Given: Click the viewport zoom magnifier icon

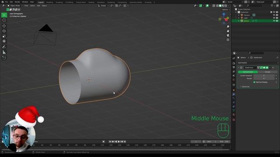Looking at the screenshot, I should click(228, 27).
